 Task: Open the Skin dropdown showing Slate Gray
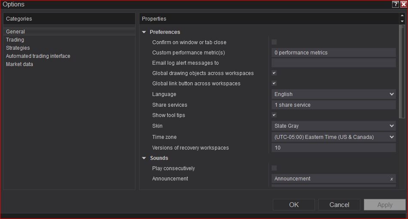tap(333, 126)
